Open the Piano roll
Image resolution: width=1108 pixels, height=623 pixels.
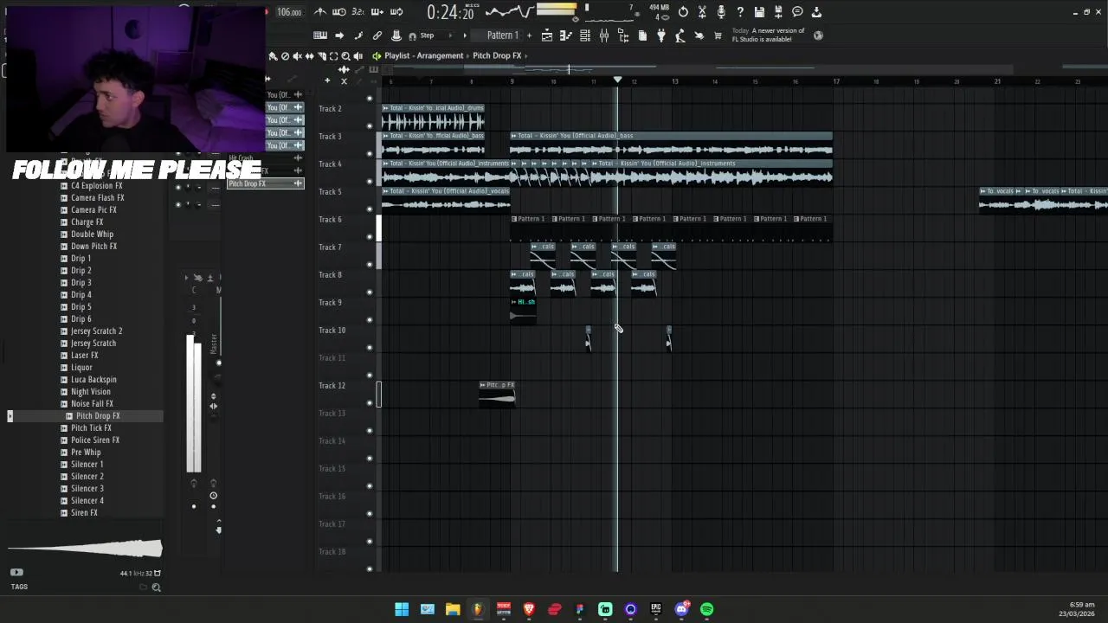566,35
